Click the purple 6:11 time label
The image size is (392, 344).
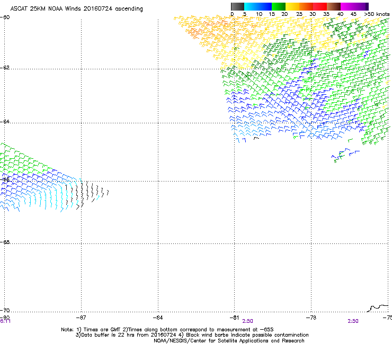(x=5, y=321)
